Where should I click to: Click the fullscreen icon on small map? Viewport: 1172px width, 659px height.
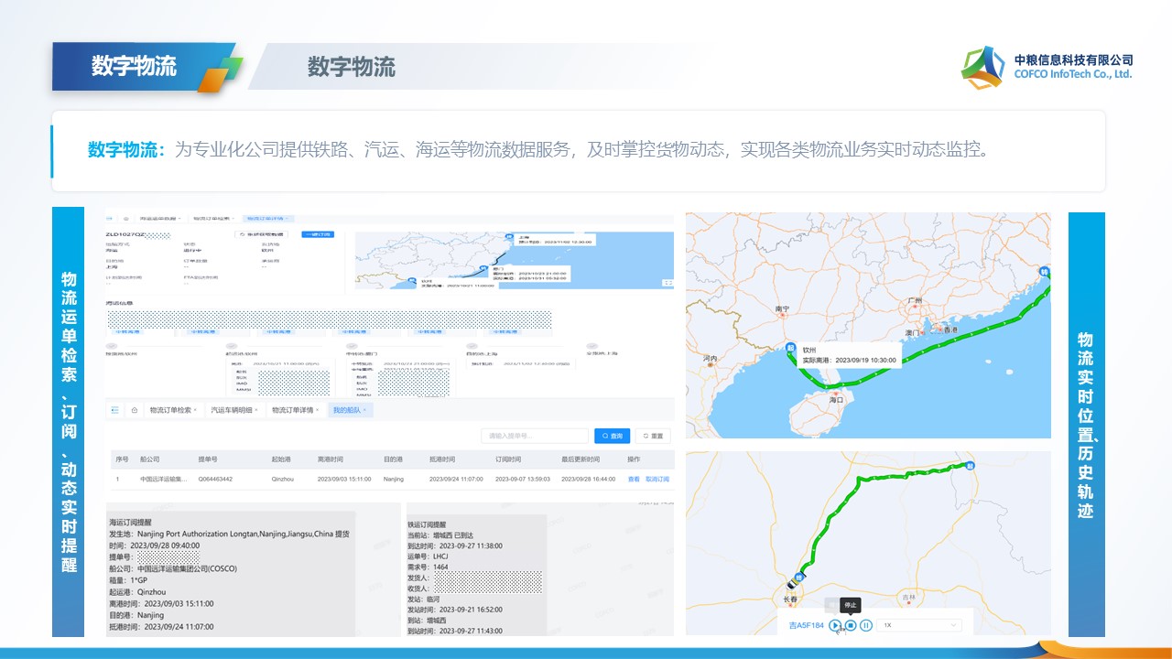coord(667,284)
